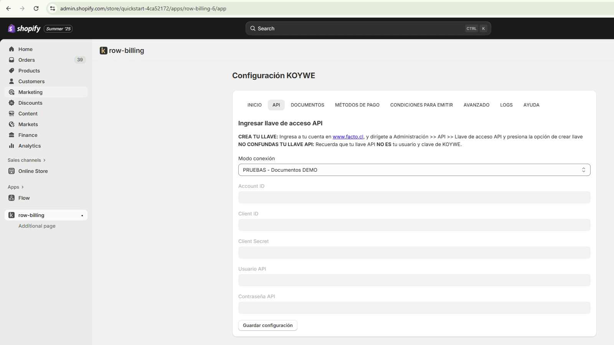
Task: Switch to the INICIO tab
Action: point(254,105)
